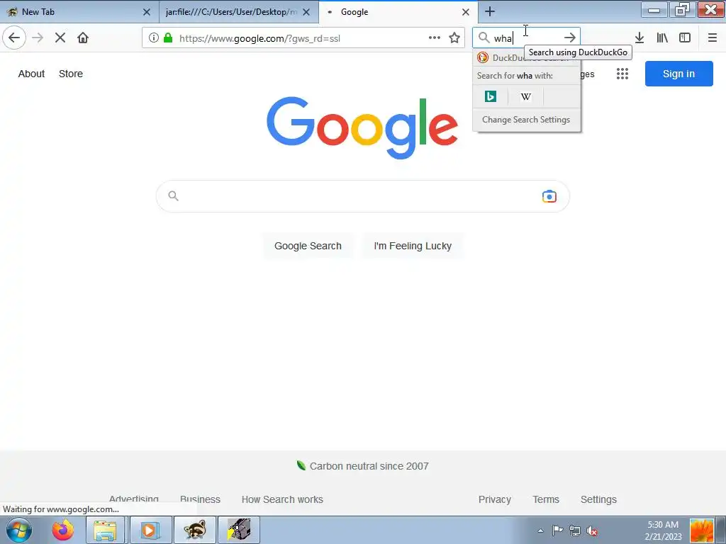Screen dimensions: 726x544
Task: Open the Google apps grid
Action: click(622, 74)
